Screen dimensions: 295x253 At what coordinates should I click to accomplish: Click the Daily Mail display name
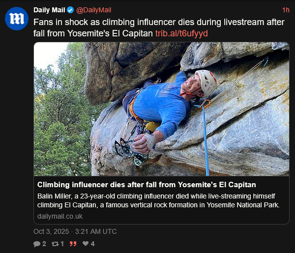pyautogui.click(x=49, y=10)
